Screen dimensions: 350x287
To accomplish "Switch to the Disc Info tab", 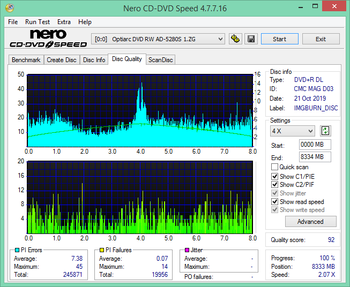I will coord(94,60).
